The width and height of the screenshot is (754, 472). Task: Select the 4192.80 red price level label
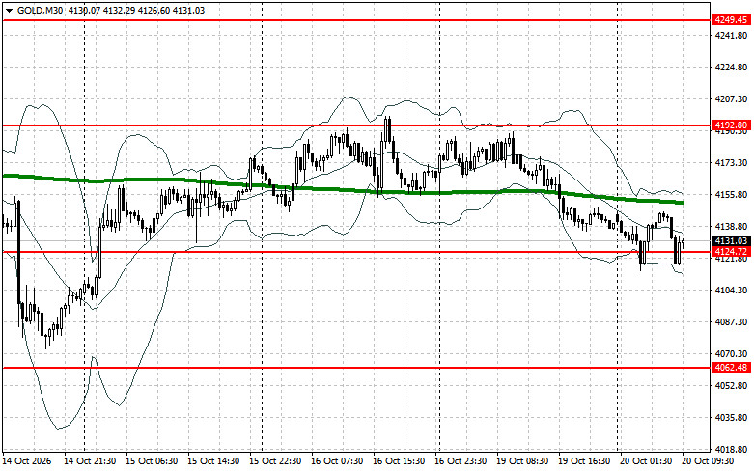731,125
